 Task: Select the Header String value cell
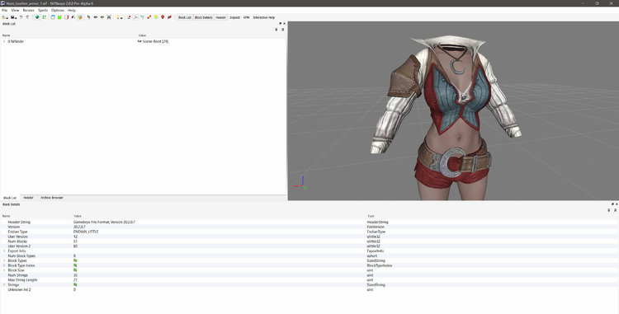point(219,223)
